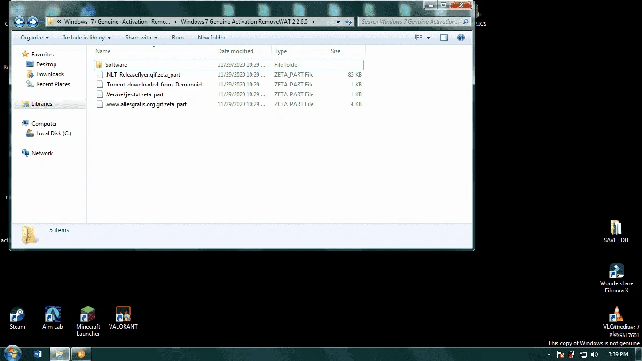
Task: Click the volume speaker tray icon
Action: point(595,354)
